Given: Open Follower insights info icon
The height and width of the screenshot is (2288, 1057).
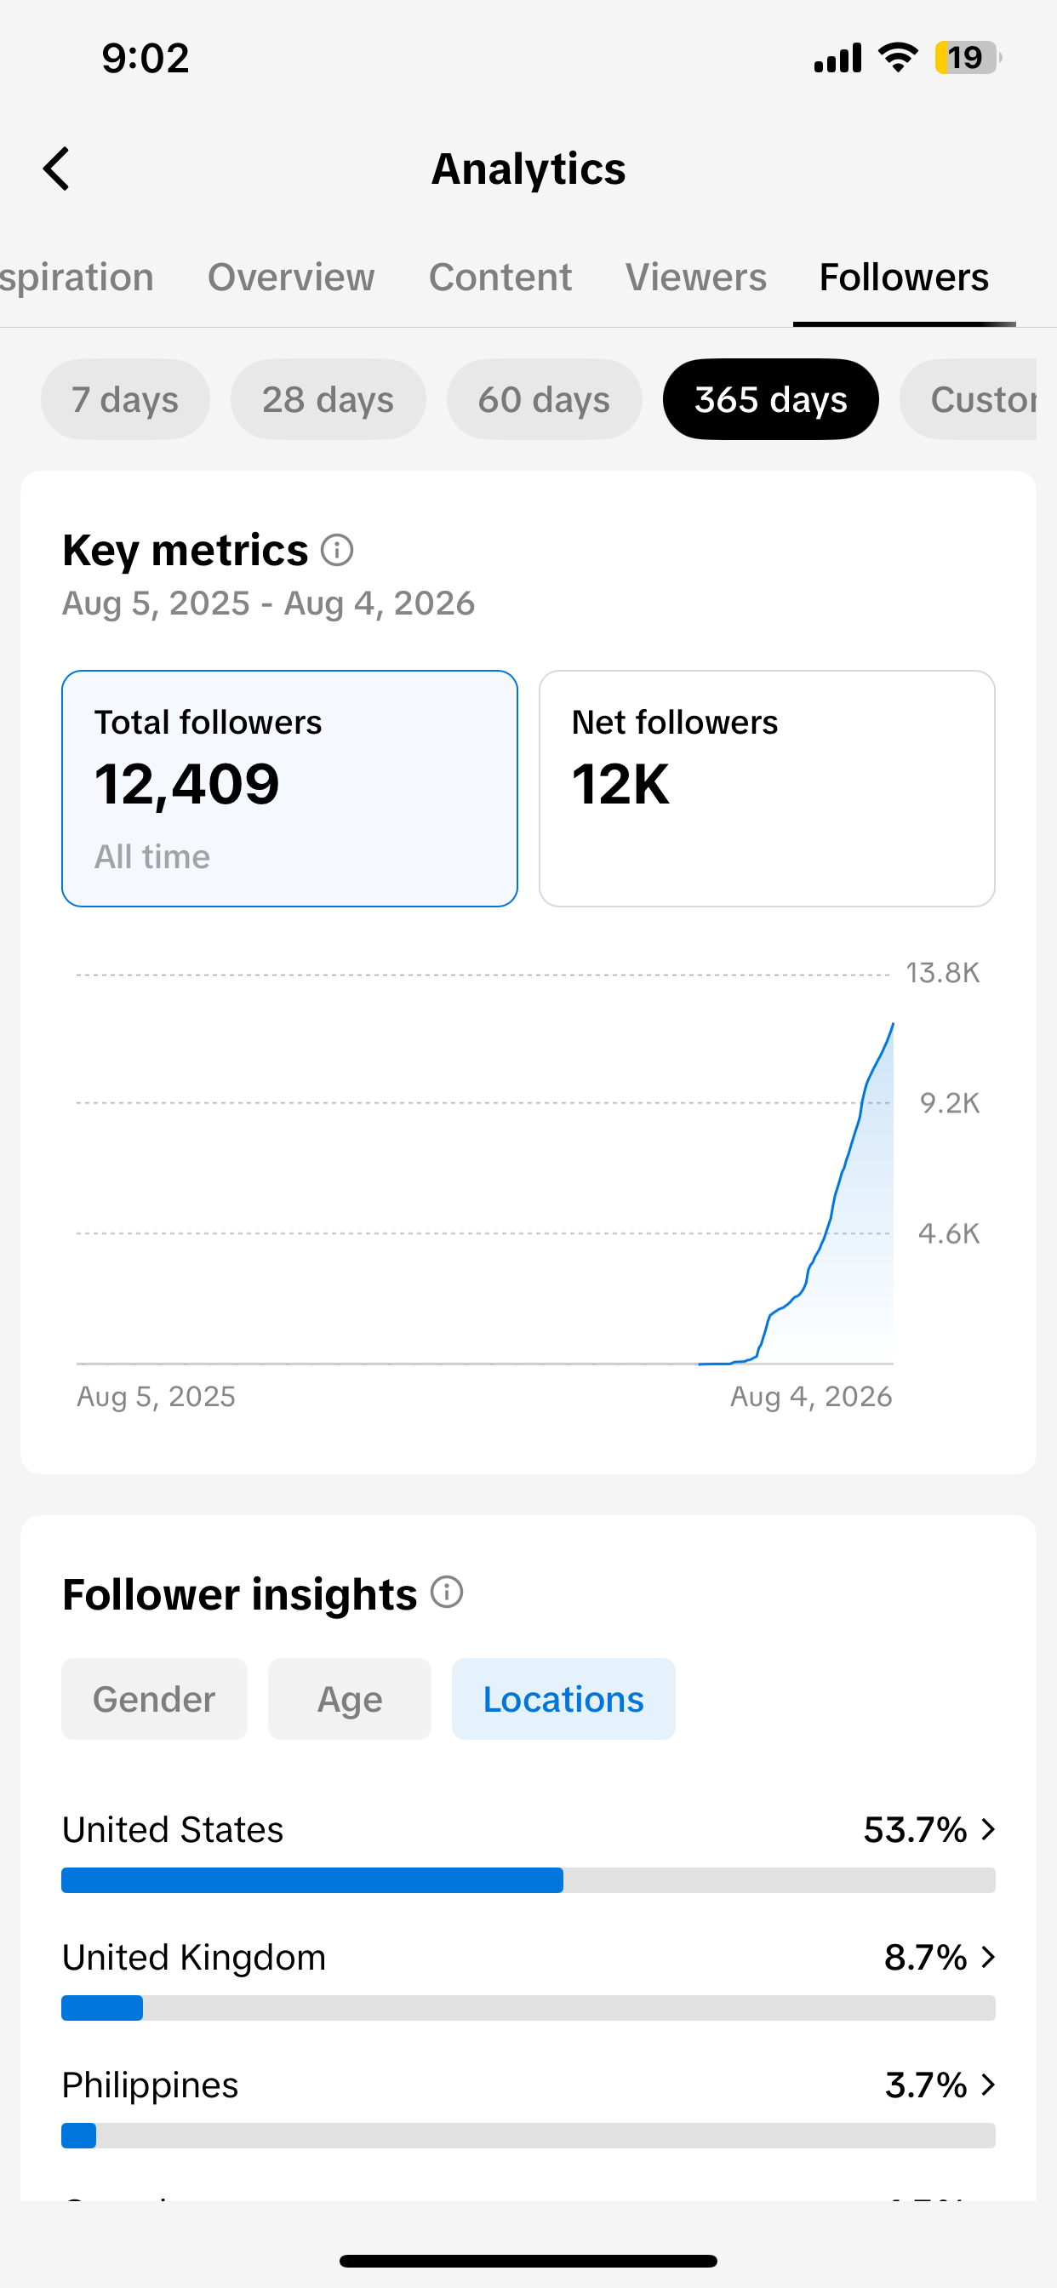Looking at the screenshot, I should [447, 1592].
